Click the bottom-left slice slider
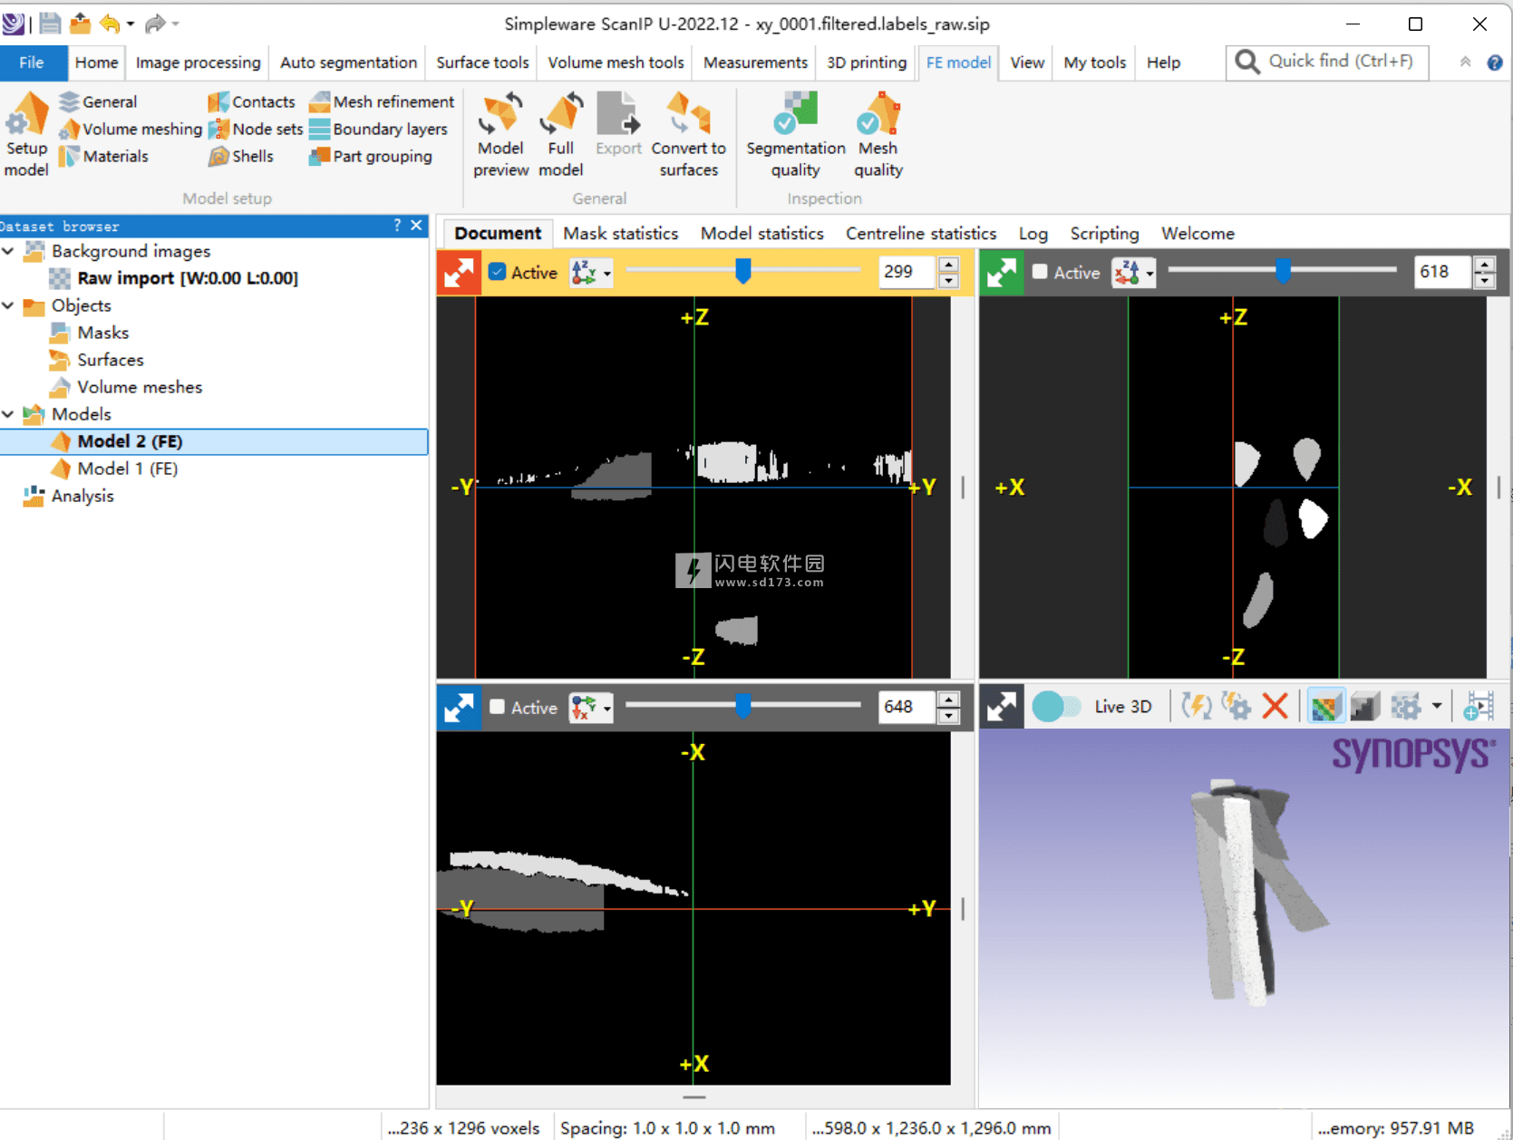1513x1140 pixels. [x=743, y=705]
